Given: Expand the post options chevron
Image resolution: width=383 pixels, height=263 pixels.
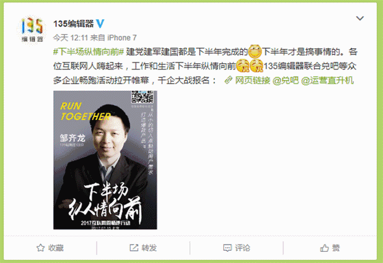Looking at the screenshot, I should (x=360, y=19).
